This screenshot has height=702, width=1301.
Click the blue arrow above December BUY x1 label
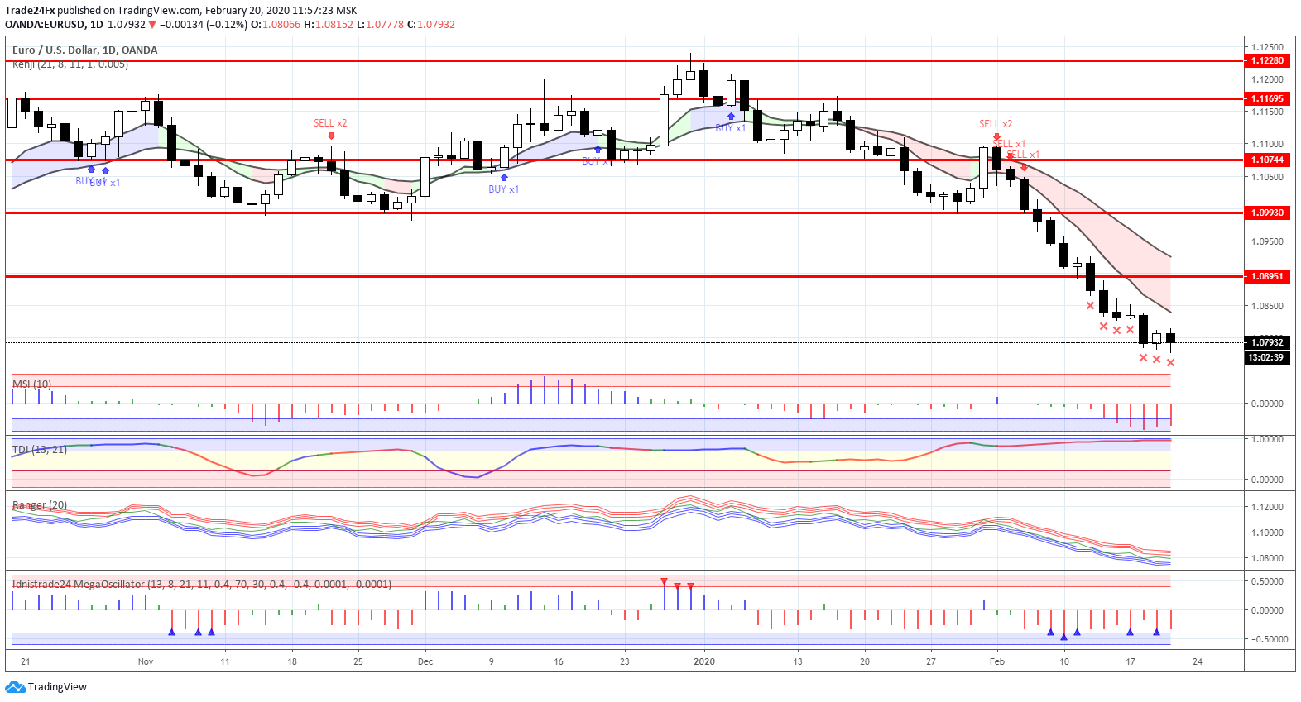coord(504,178)
